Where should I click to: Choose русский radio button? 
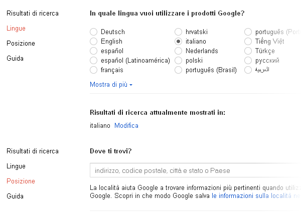(248, 60)
